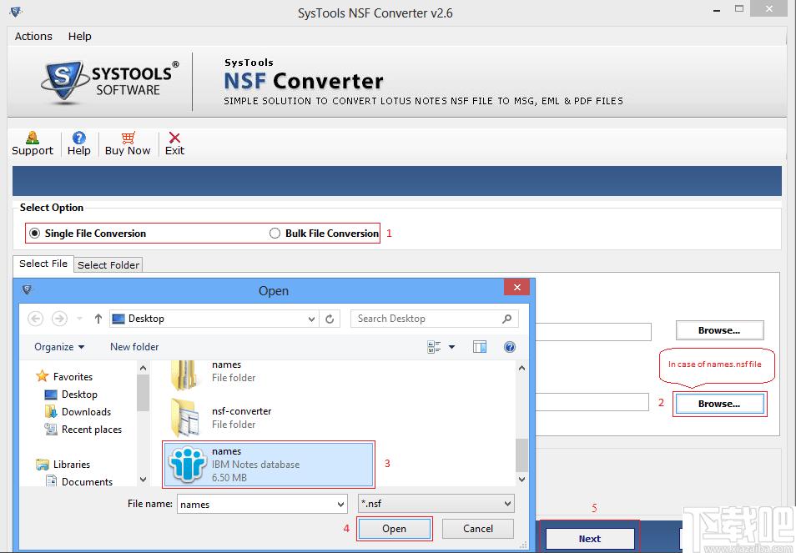The width and height of the screenshot is (796, 553).
Task: Switch to the Select File tab
Action: pos(43,264)
